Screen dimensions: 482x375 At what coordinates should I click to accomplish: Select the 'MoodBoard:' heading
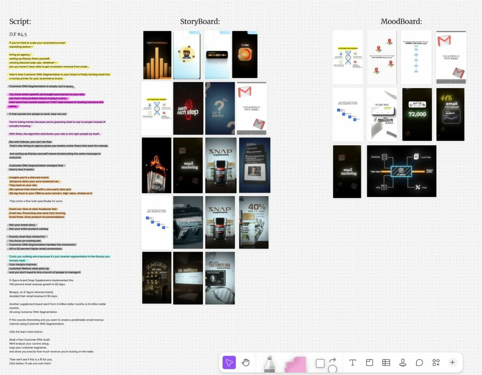click(401, 22)
